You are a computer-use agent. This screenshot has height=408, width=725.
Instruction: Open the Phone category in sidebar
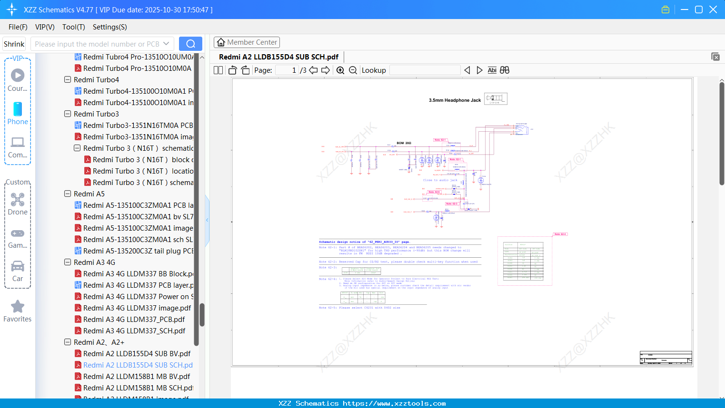pyautogui.click(x=18, y=114)
